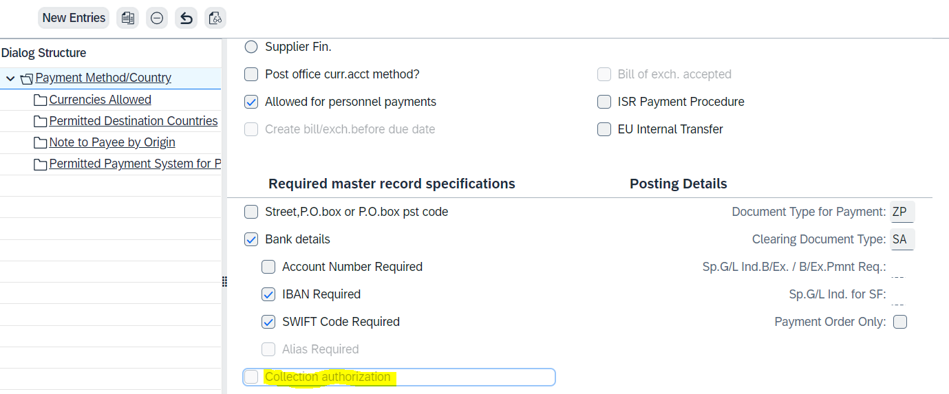Click the Clearing Document Type field
This screenshot has height=394, width=949.
tap(902, 239)
